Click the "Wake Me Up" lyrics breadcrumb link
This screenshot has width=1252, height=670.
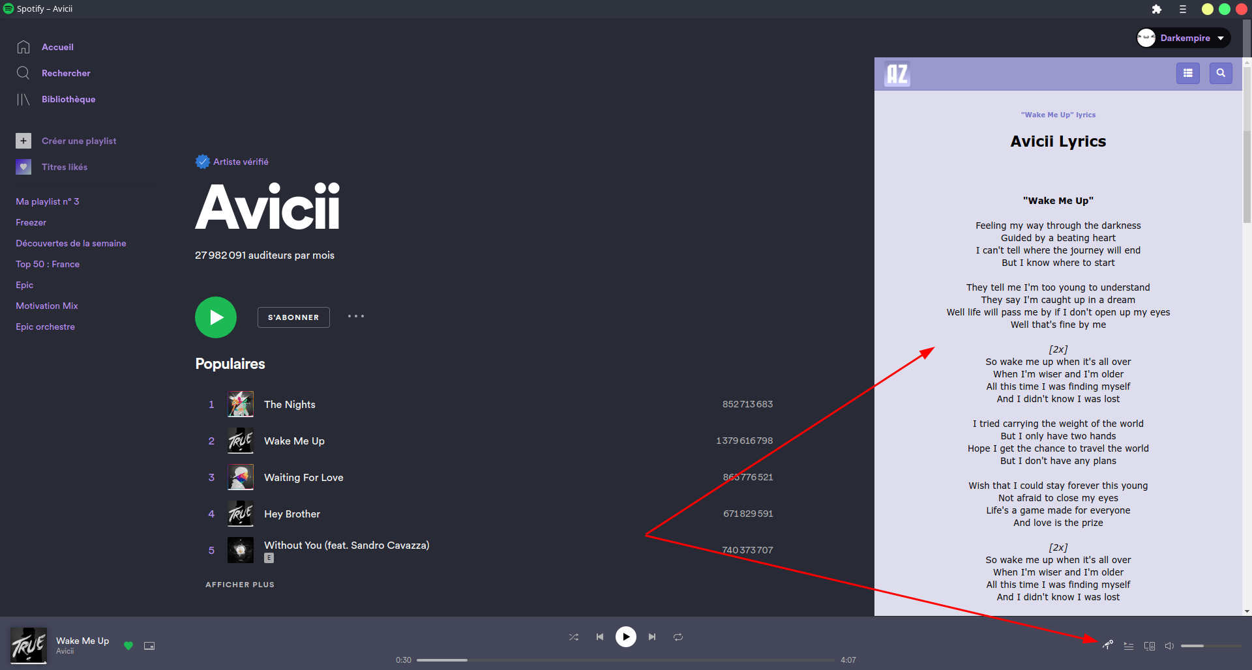click(x=1058, y=115)
